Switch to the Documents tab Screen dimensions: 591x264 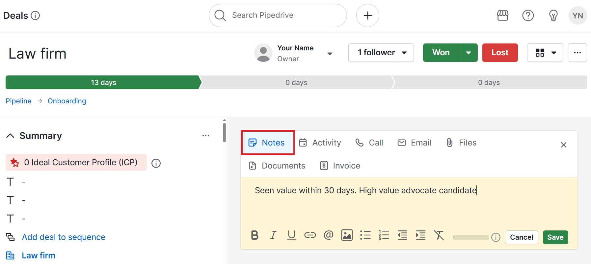[277, 166]
